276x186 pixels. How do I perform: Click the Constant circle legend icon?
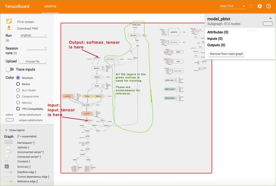pos(6,161)
